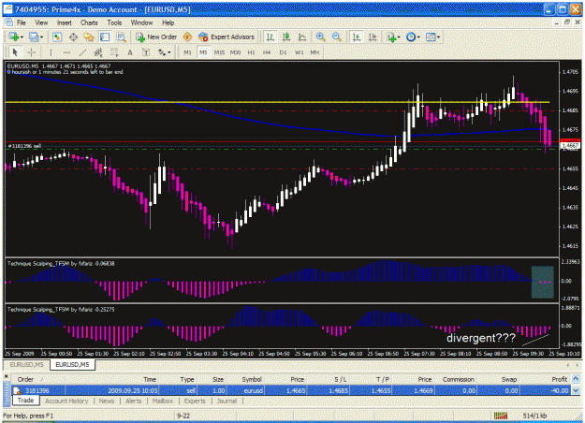Viewport: 585px width, 423px height.
Task: Open the Strategy Tester magnifier icon
Action: (x=121, y=36)
